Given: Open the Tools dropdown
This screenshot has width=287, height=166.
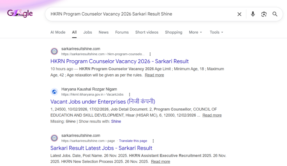Looking at the screenshot, I should click(x=216, y=32).
